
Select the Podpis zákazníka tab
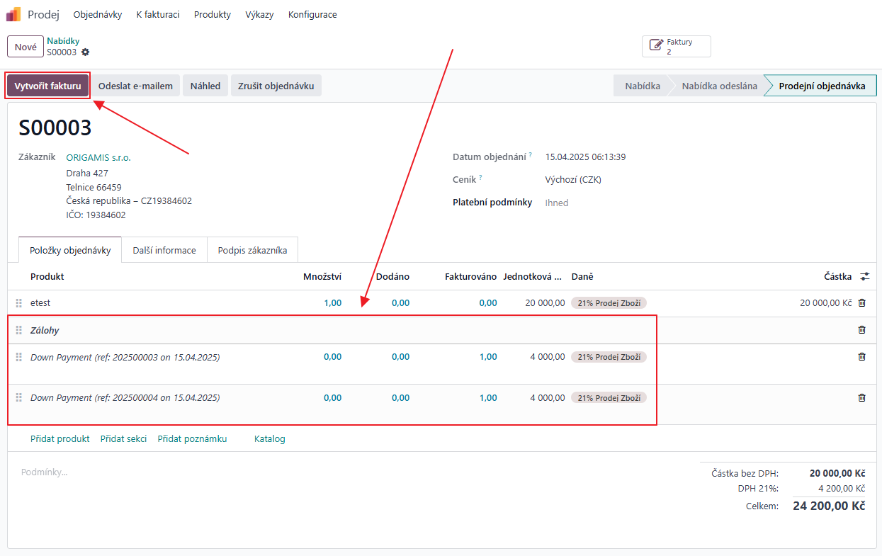click(252, 250)
